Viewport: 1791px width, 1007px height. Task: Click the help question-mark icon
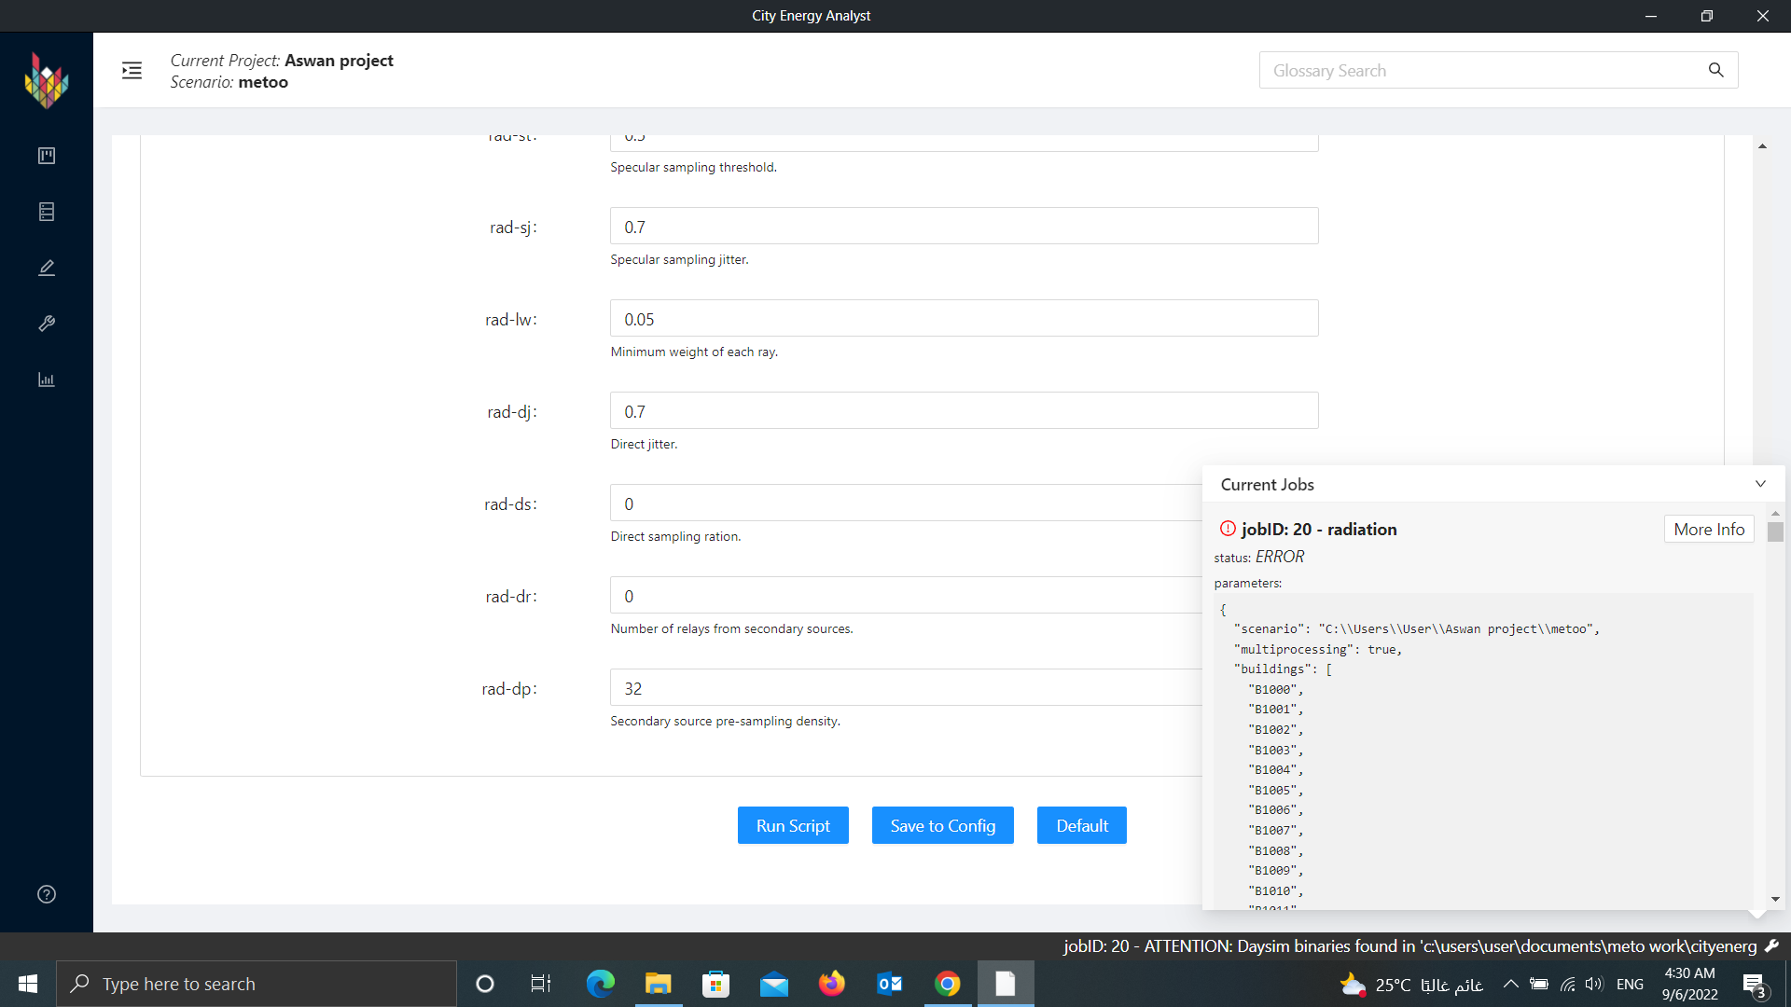[47, 894]
